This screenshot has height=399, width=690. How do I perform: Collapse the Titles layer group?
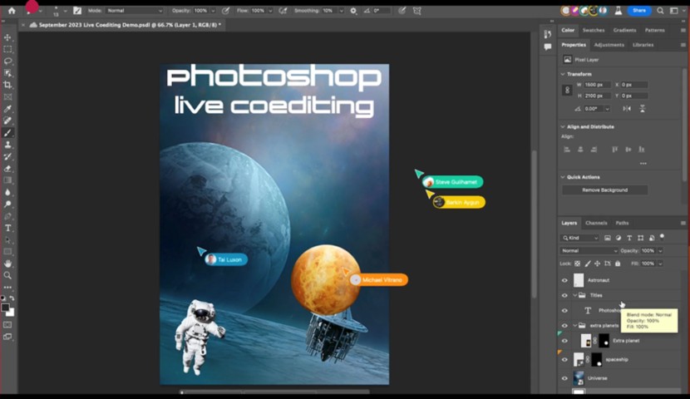point(574,295)
